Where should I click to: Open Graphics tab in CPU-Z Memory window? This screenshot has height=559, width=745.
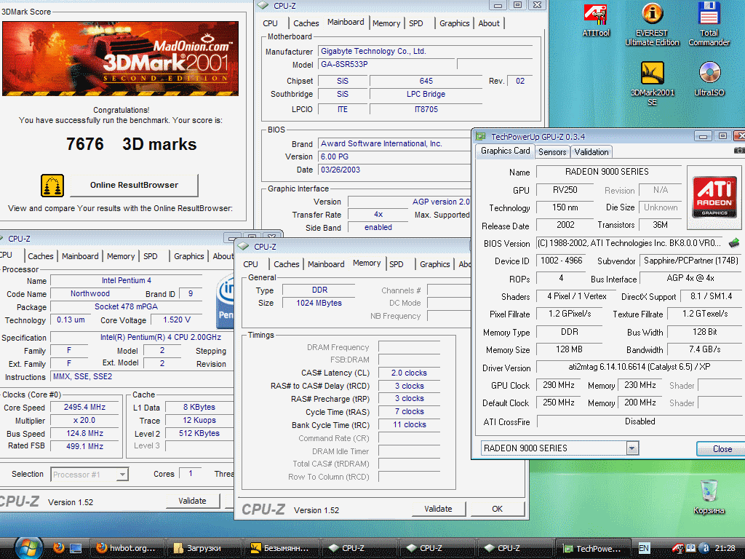coord(435,264)
